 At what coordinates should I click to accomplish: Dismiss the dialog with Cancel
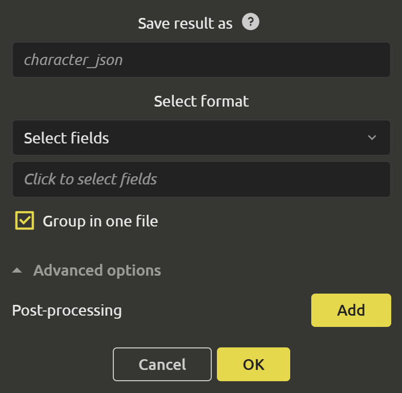[162, 364]
